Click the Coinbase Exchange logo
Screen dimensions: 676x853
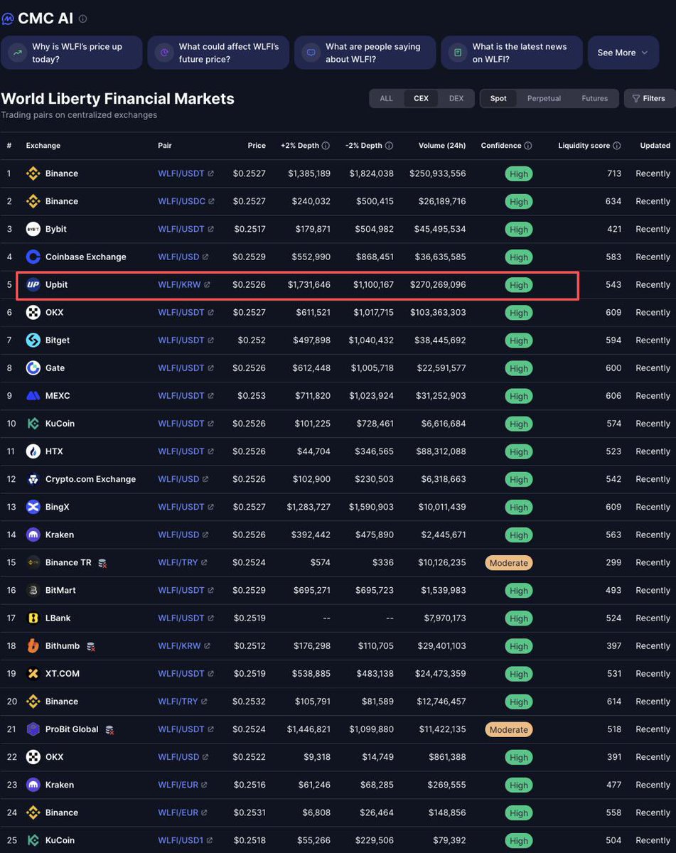click(33, 257)
